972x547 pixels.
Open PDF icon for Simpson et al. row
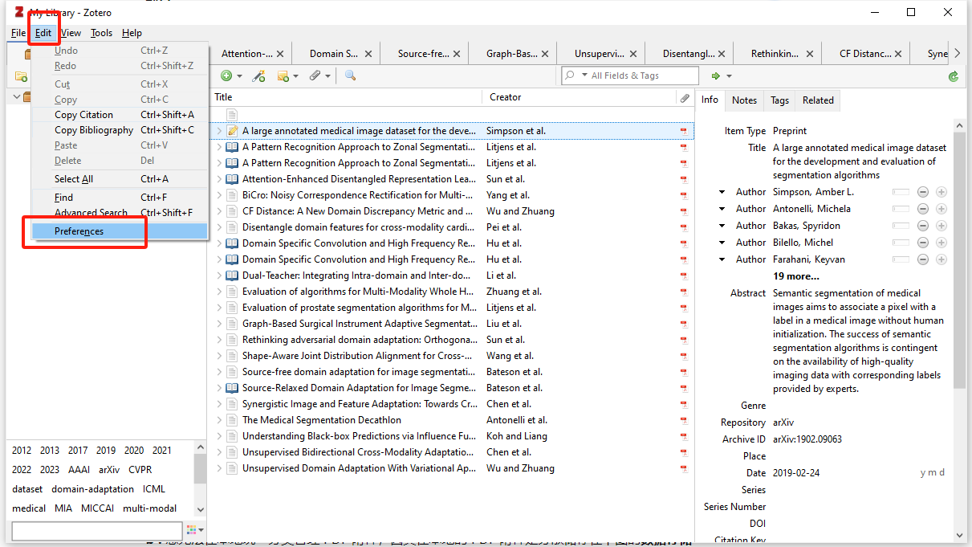coord(684,131)
